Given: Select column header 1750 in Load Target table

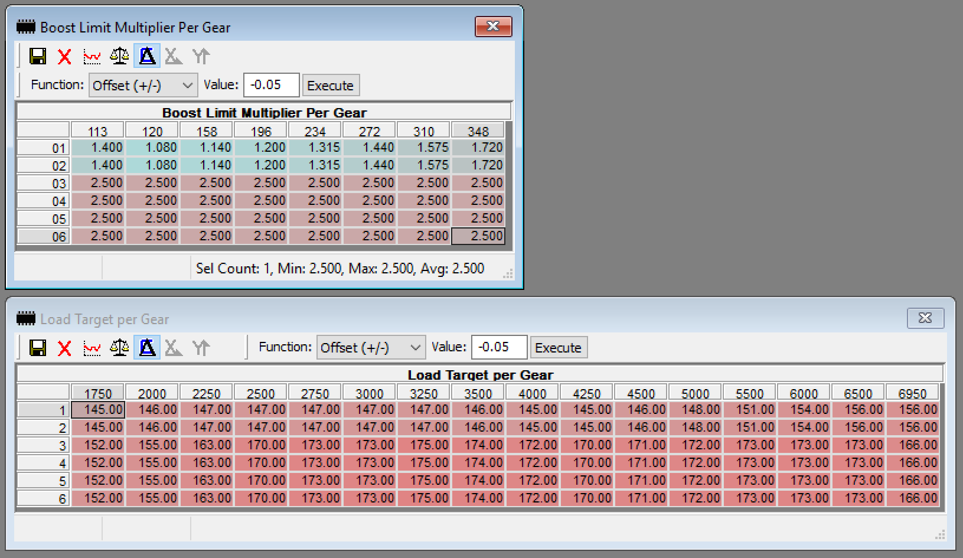Looking at the screenshot, I should [97, 393].
